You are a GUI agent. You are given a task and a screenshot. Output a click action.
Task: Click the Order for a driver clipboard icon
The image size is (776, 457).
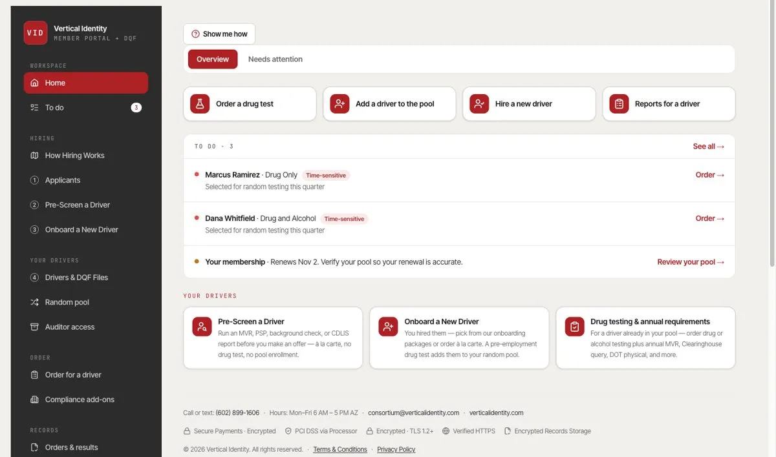pos(35,375)
